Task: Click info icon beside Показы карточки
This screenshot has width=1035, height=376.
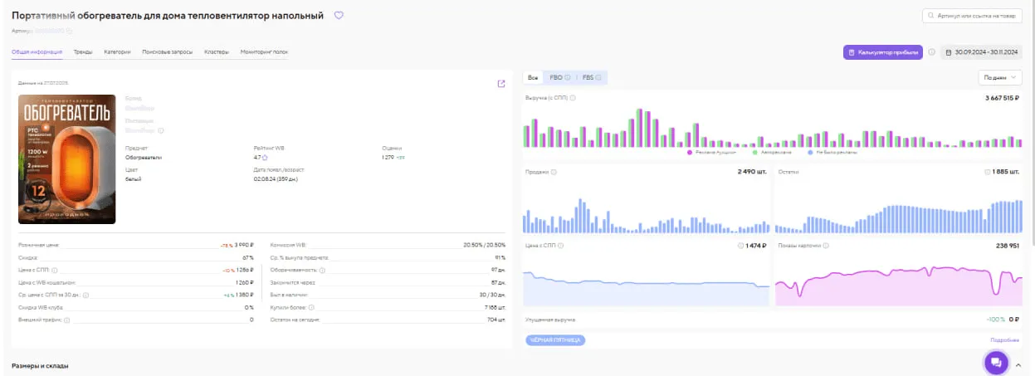Action: pyautogui.click(x=825, y=246)
